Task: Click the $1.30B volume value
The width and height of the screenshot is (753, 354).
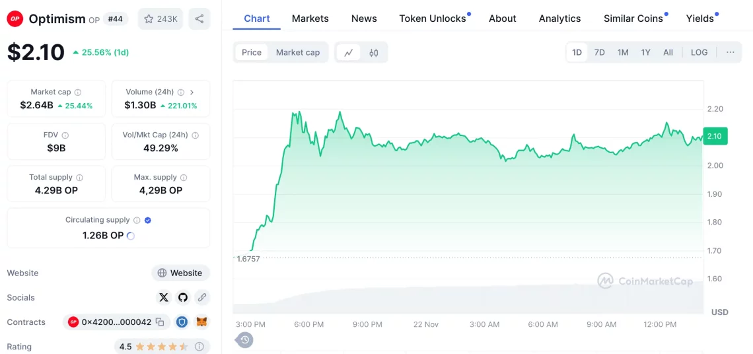Action: coord(140,105)
